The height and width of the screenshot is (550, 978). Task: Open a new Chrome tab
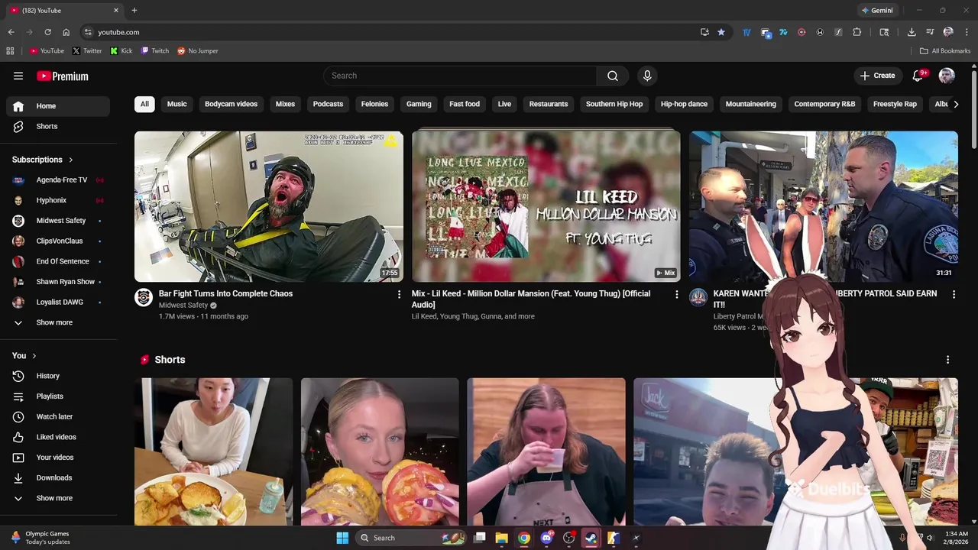click(x=134, y=11)
